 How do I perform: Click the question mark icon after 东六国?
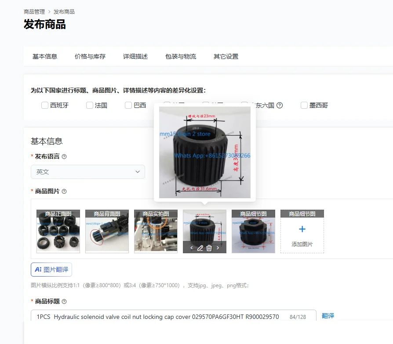(280, 105)
